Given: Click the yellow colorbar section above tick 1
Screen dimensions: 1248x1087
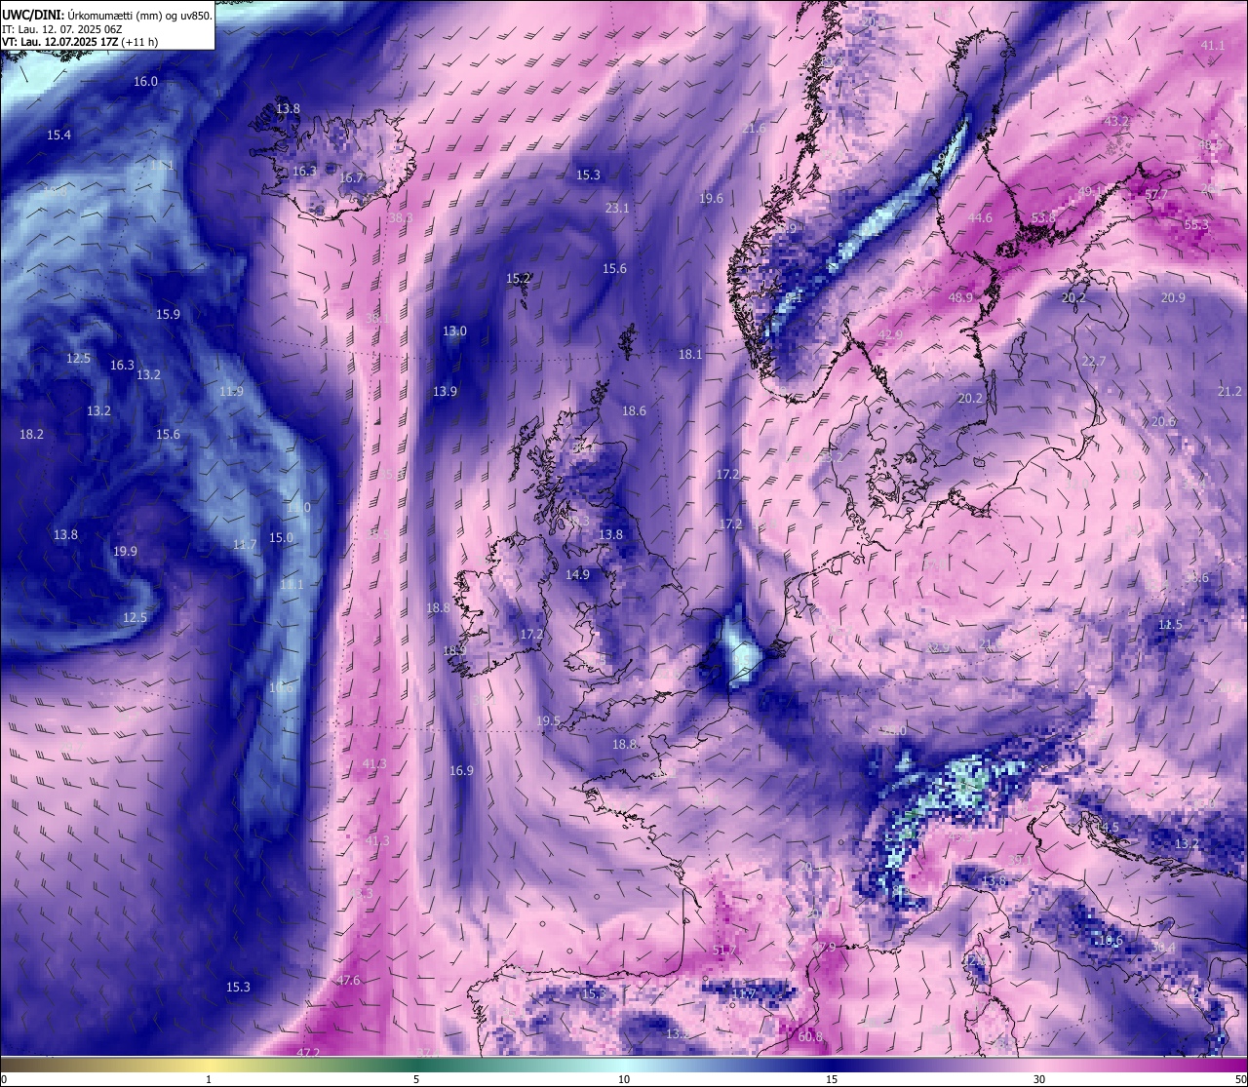Looking at the screenshot, I should click(209, 1064).
